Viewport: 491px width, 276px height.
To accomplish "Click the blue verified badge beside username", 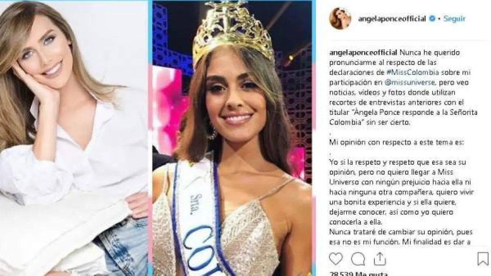I will [432, 19].
